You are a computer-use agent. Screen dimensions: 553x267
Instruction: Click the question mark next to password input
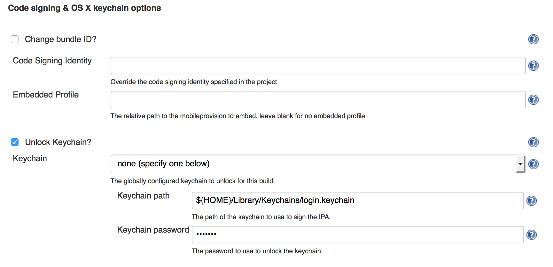tap(532, 235)
